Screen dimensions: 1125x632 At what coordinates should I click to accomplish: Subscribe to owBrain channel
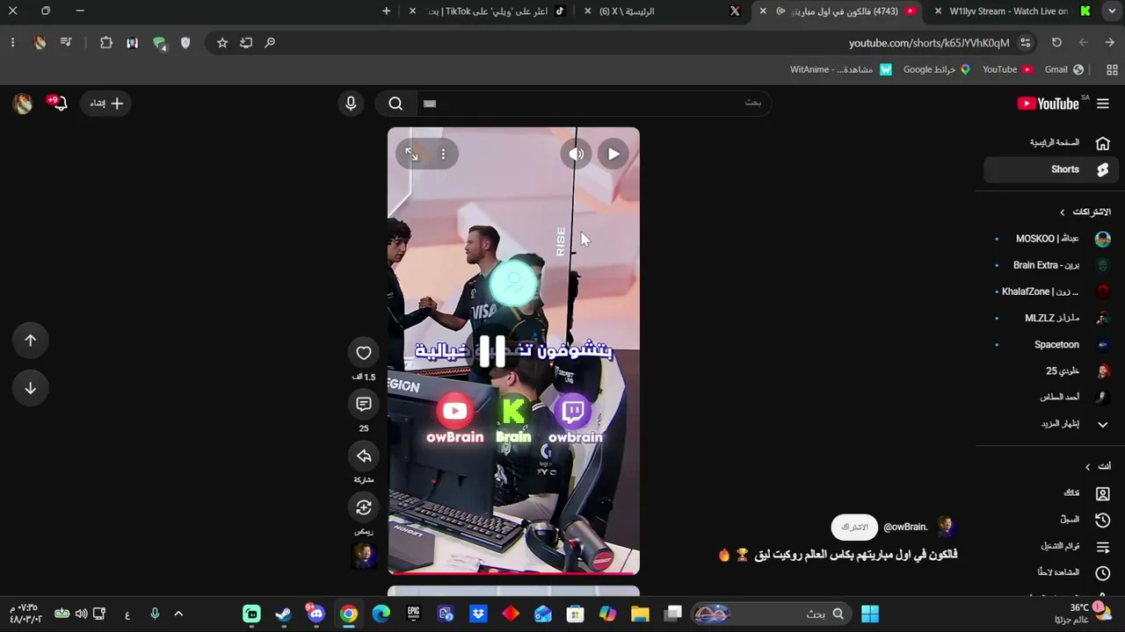pos(854,527)
